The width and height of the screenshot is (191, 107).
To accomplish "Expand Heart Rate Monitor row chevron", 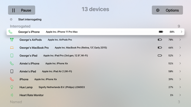I will point(180,95).
